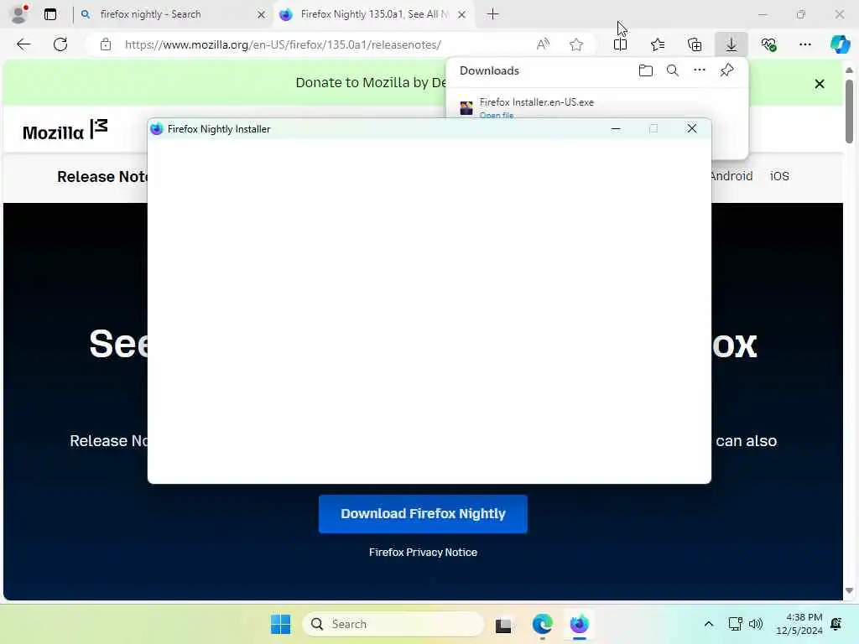Open Firefox Privacy Notice link
859x644 pixels.
pyautogui.click(x=423, y=553)
